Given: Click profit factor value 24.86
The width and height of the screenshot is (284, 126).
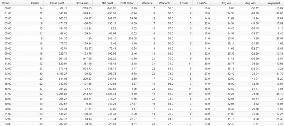Looking at the screenshot, I should pyautogui.click(x=133, y=18).
